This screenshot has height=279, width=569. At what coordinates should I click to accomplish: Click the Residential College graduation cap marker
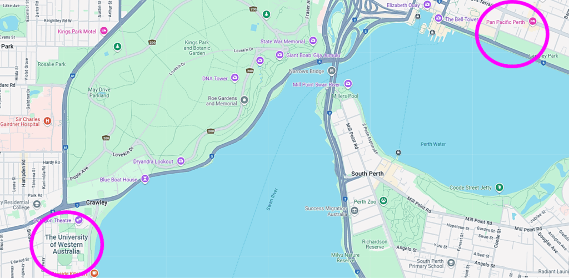tap(36, 205)
